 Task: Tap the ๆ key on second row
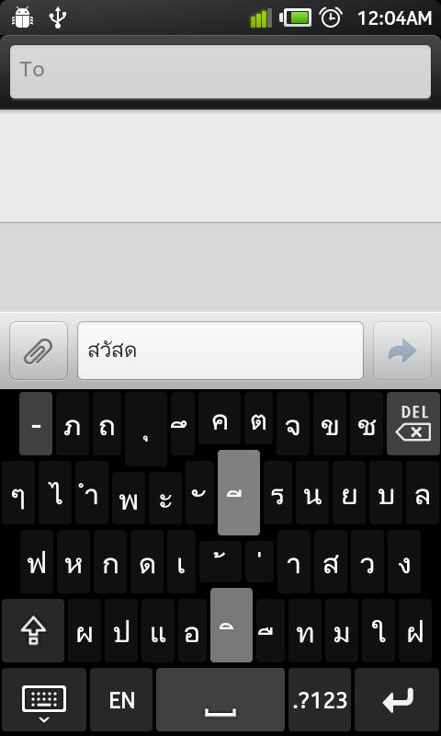click(x=18, y=493)
